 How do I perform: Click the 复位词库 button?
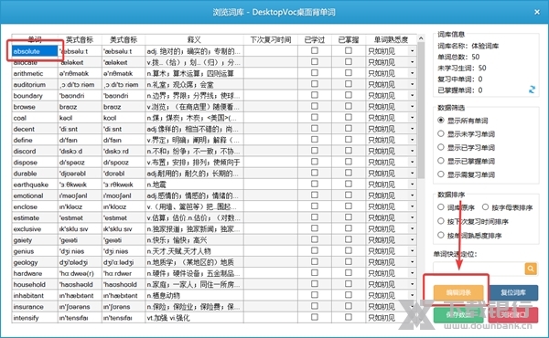click(x=513, y=292)
